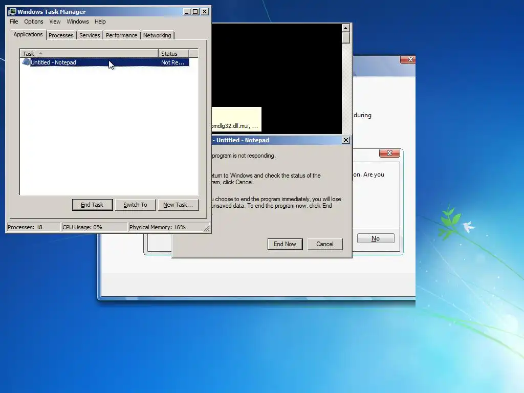
Task: Switch to the Services tab
Action: coord(90,35)
